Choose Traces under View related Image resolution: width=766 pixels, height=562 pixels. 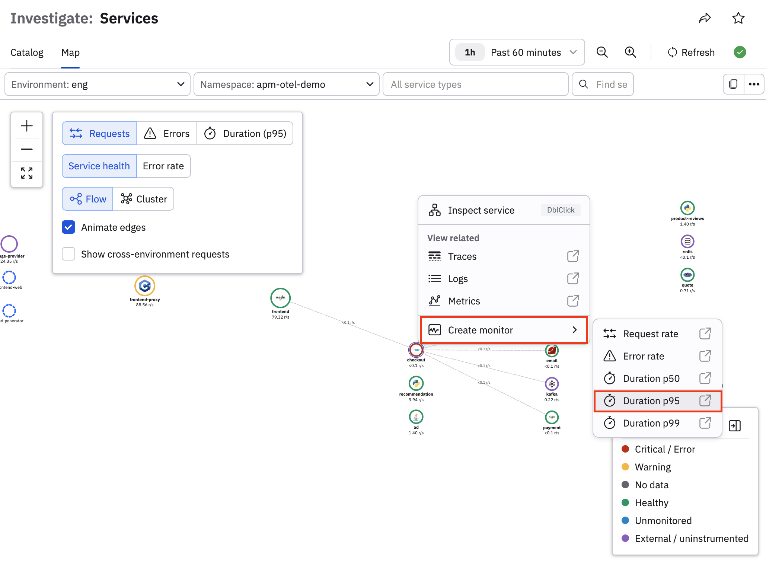coord(504,256)
